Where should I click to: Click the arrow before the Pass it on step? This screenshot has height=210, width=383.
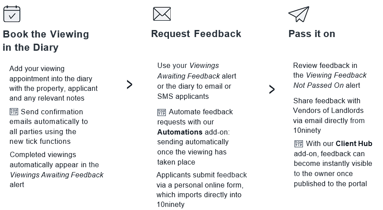point(272,90)
